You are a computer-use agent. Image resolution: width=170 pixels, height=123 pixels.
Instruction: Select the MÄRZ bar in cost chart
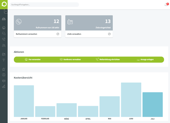point(67,110)
